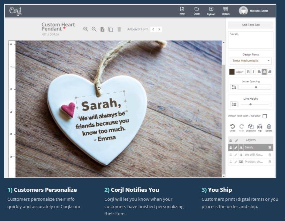Click the pendant message text on canvas
The width and height of the screenshot is (285, 221).
pos(103,126)
